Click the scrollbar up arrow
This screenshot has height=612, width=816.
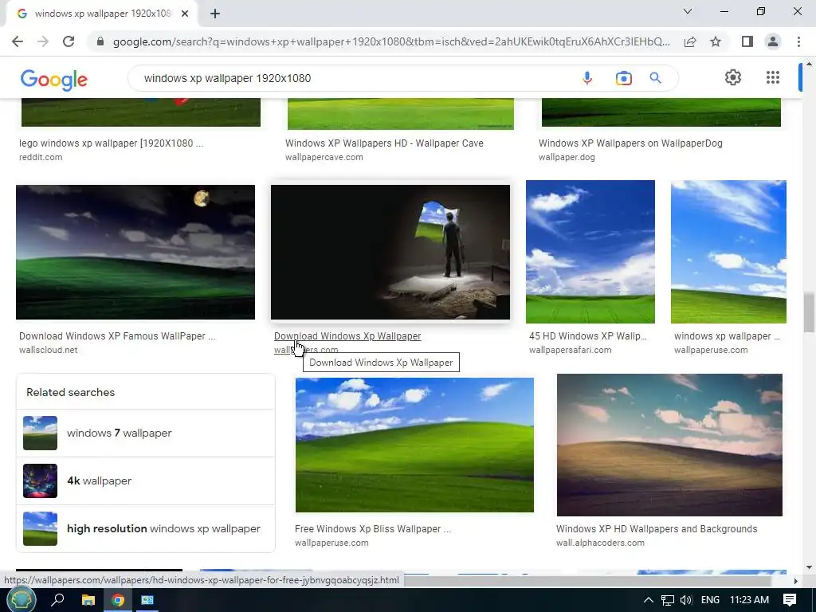click(x=809, y=64)
